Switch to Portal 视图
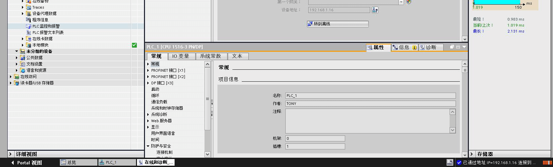The image size is (553, 167). (27, 163)
